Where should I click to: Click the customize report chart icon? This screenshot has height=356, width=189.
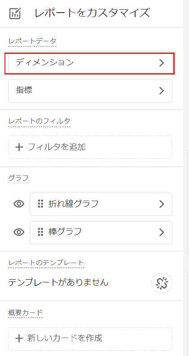pos(15,13)
